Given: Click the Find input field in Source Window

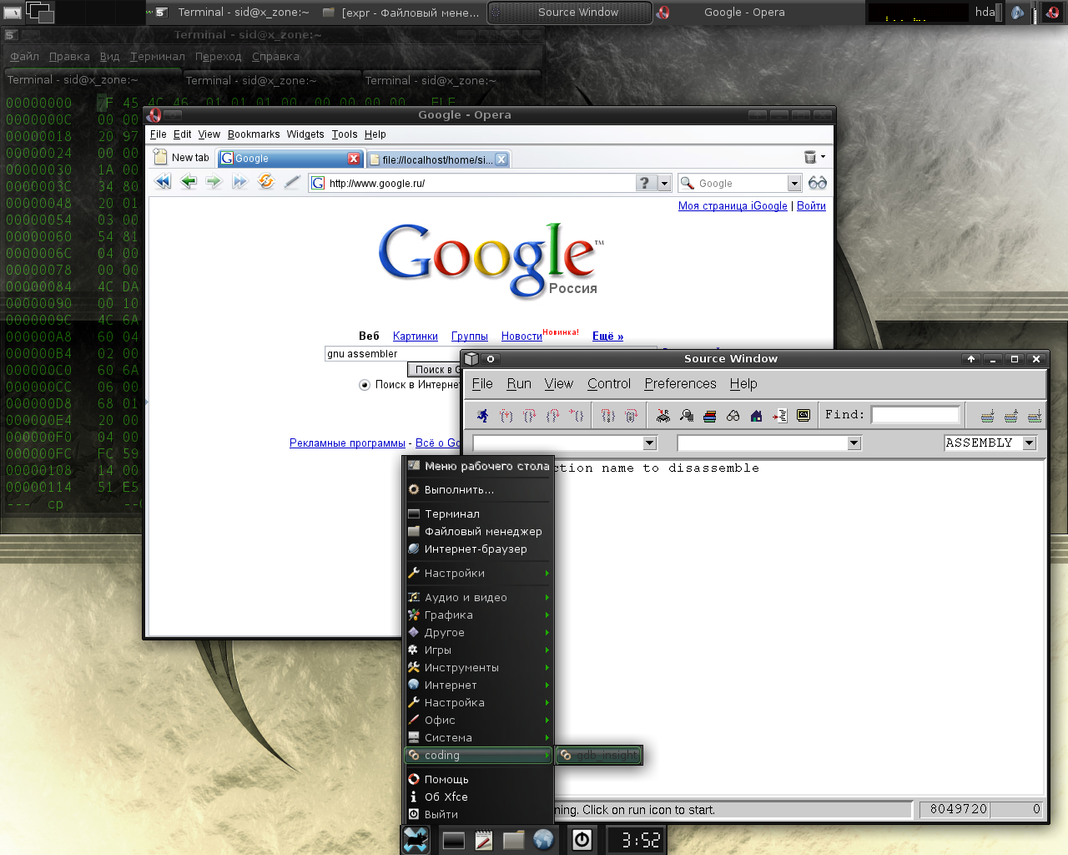Looking at the screenshot, I should point(915,415).
